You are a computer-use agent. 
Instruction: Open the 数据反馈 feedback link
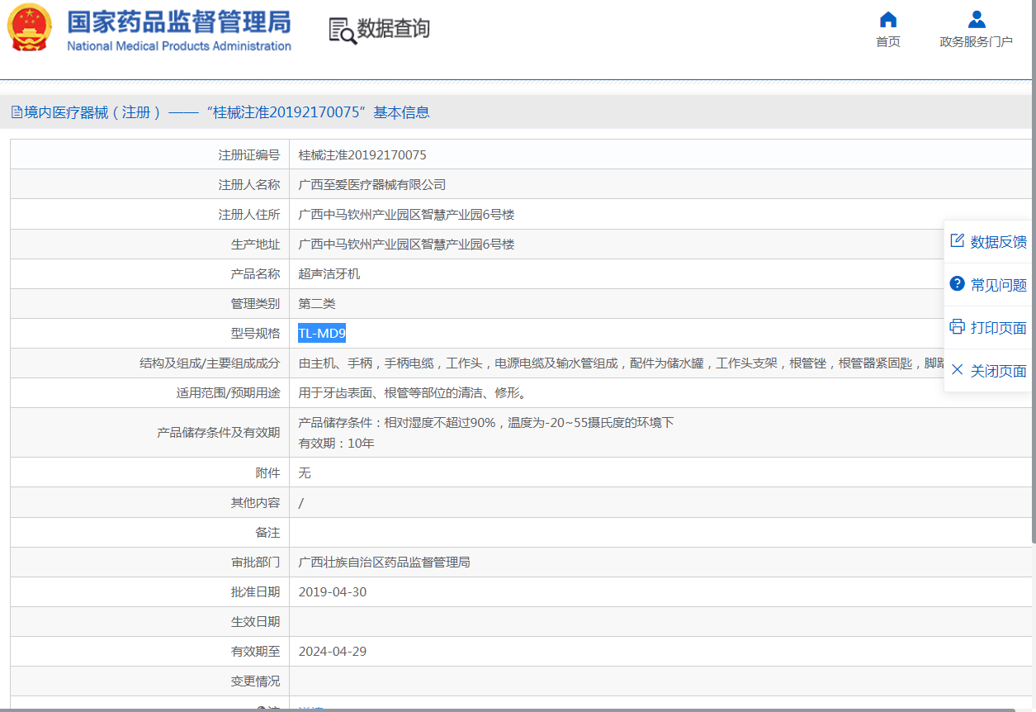pos(998,242)
